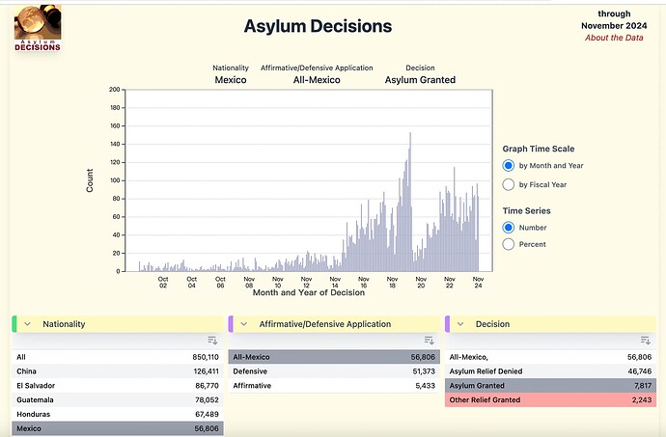Screen dimensions: 666x437
Task: Click the Asylum Decisions logo image
Action: coord(38,28)
